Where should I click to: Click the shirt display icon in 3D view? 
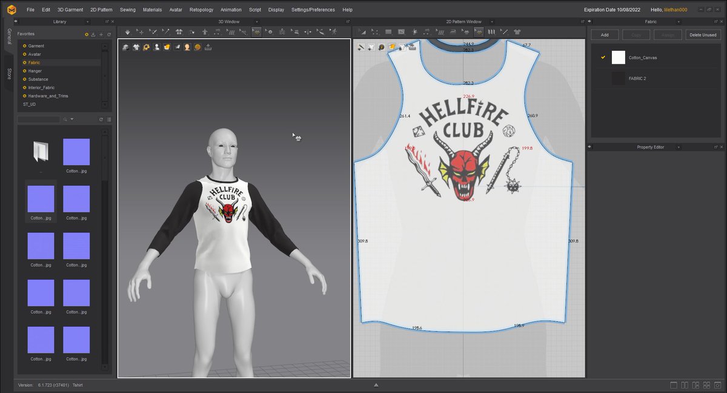click(x=136, y=47)
